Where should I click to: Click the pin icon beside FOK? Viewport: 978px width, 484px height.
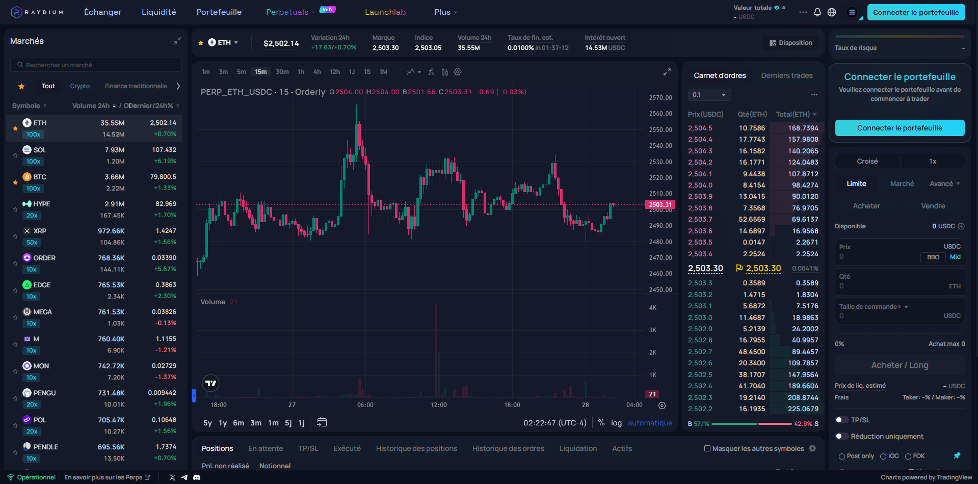tap(957, 455)
